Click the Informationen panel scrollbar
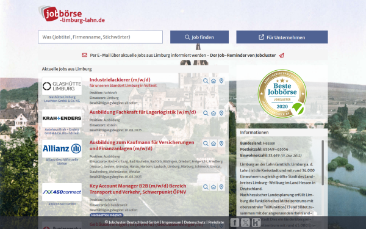This screenshot has height=229, width=366. point(323,162)
